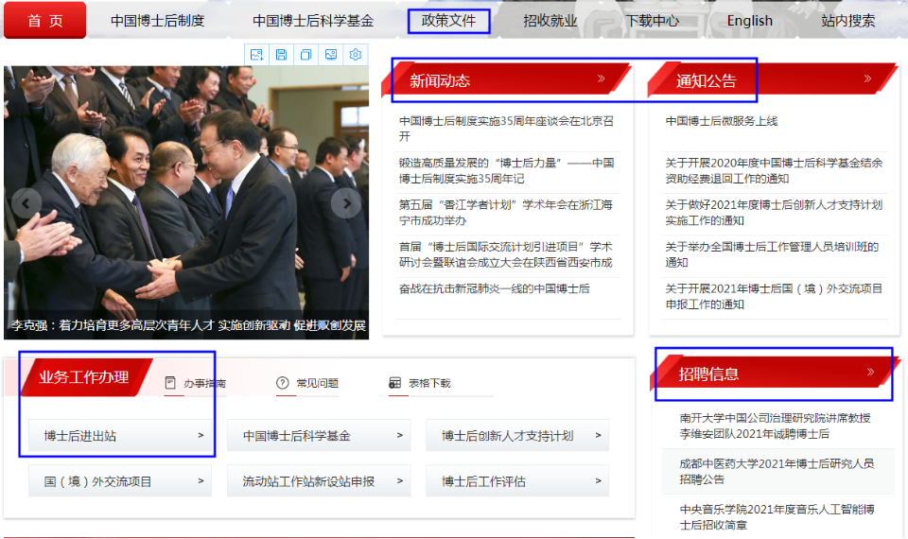Click the question mark icon beside 常见问题
This screenshot has width=908, height=539.
pyautogui.click(x=282, y=383)
